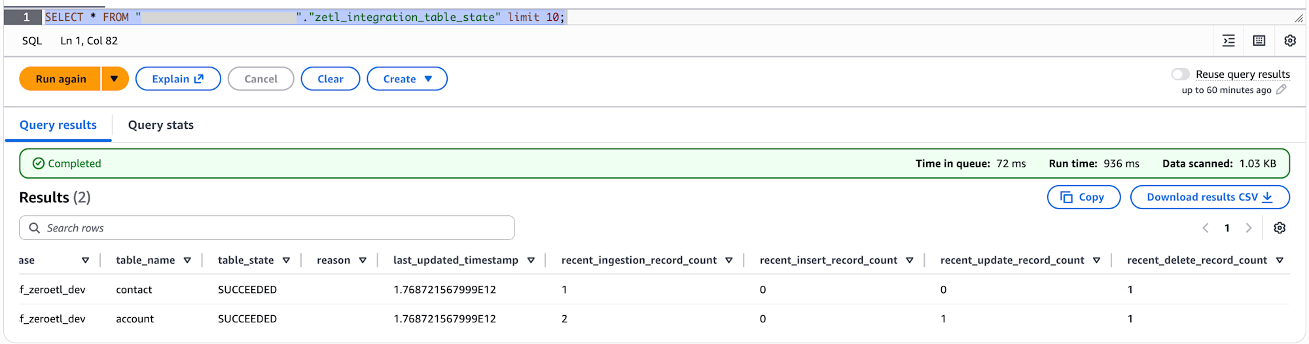Go to previous results page arrow

pyautogui.click(x=1206, y=228)
